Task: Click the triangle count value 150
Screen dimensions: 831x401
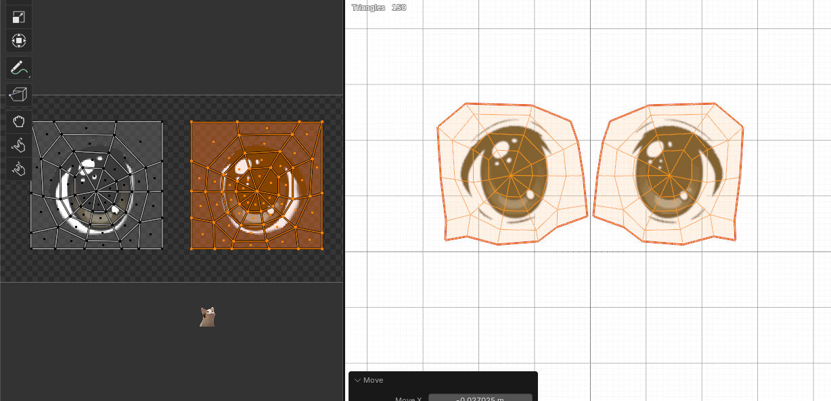Action: [x=399, y=7]
